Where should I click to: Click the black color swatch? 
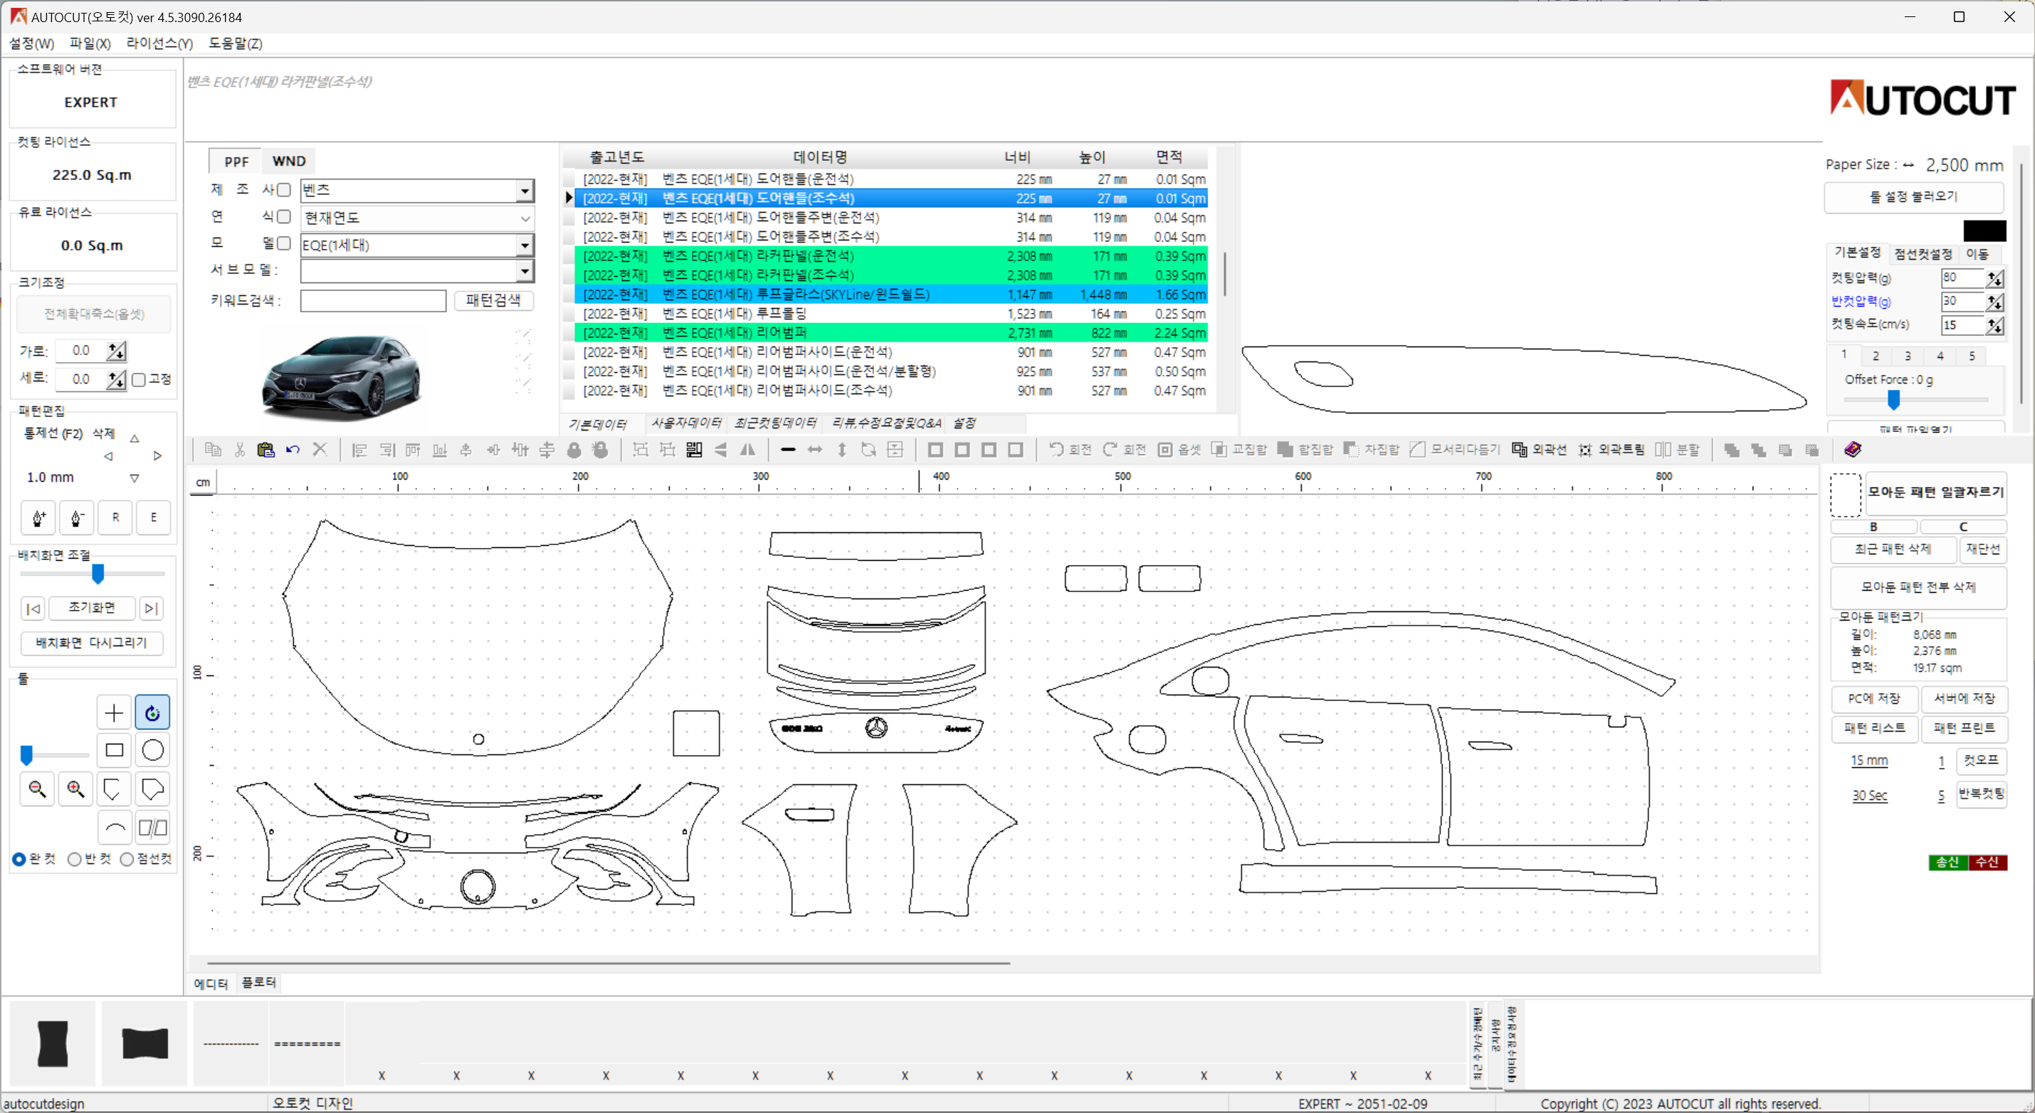coord(1984,231)
